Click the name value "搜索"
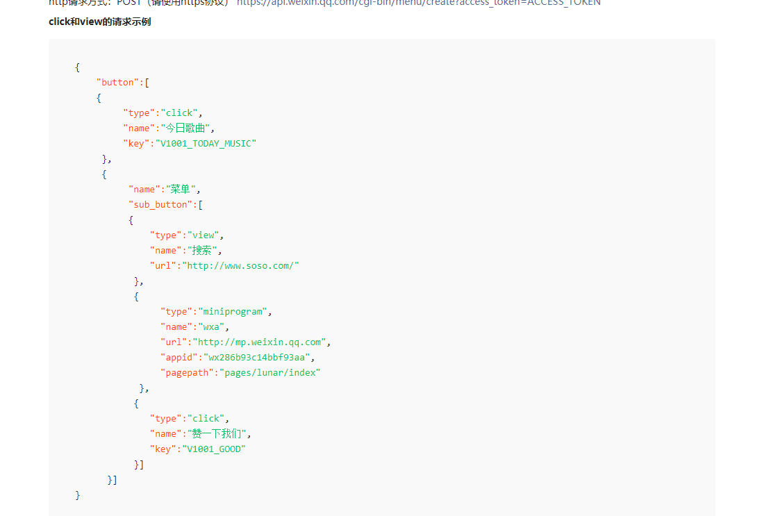 (202, 251)
